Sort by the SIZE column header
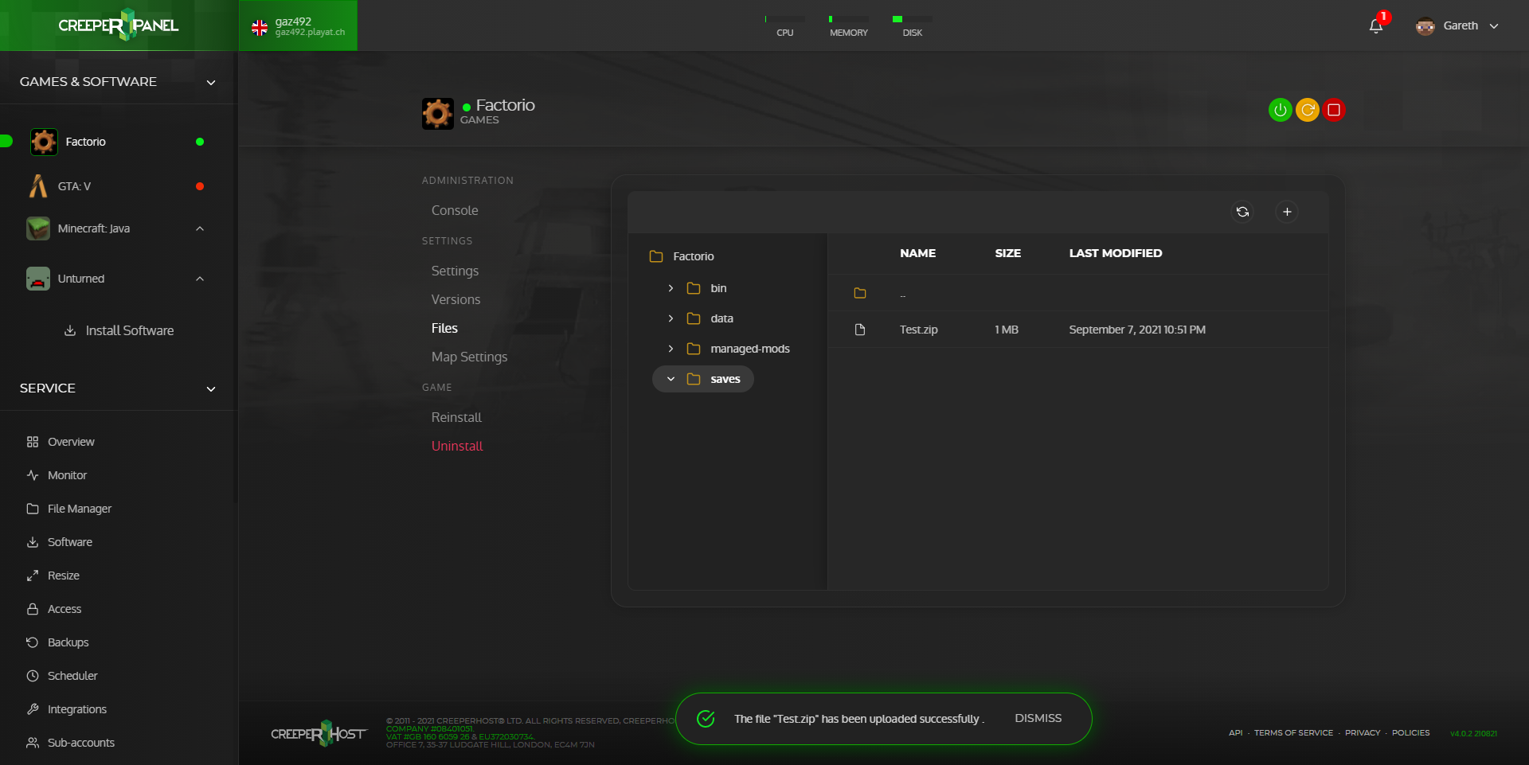The width and height of the screenshot is (1529, 765). tap(1007, 253)
